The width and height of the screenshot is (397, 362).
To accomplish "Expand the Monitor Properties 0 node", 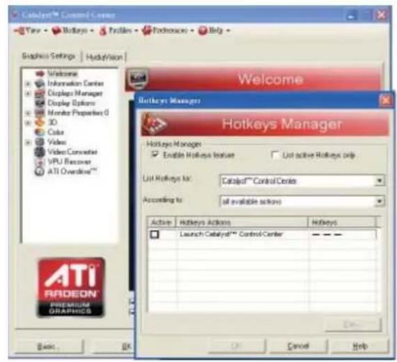I will pos(28,113).
